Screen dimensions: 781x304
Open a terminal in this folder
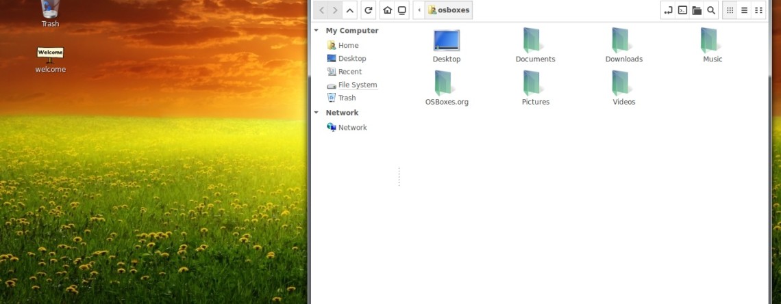[x=682, y=10]
